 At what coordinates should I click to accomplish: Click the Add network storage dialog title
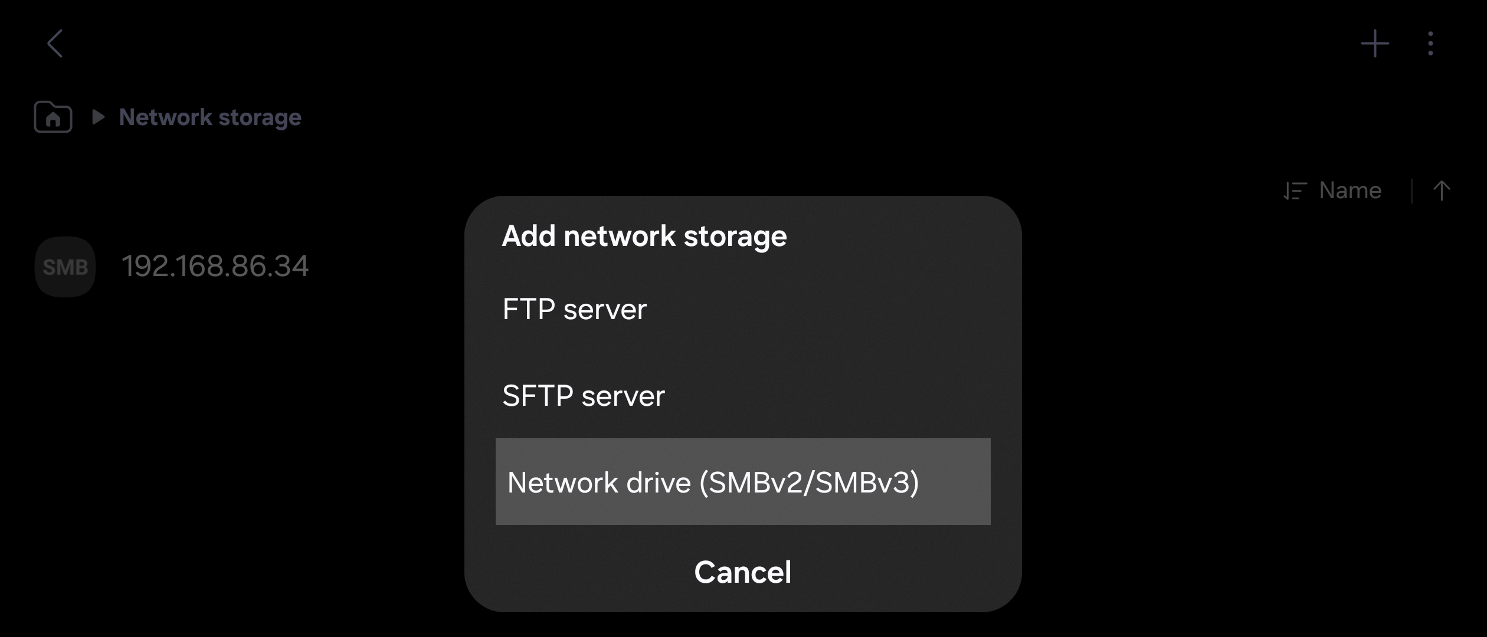tap(644, 236)
